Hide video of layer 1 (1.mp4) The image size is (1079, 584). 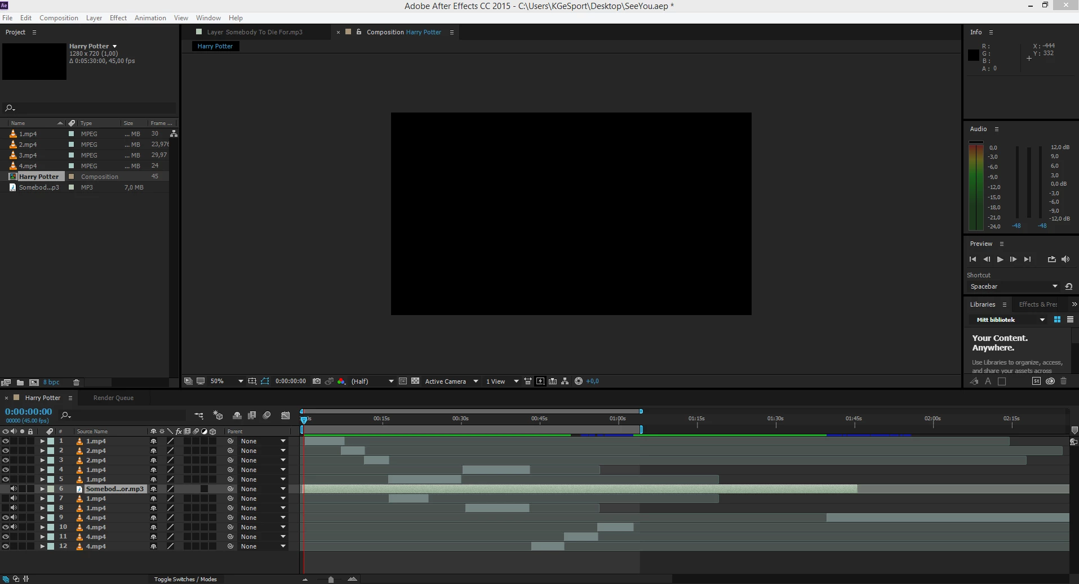(x=6, y=441)
